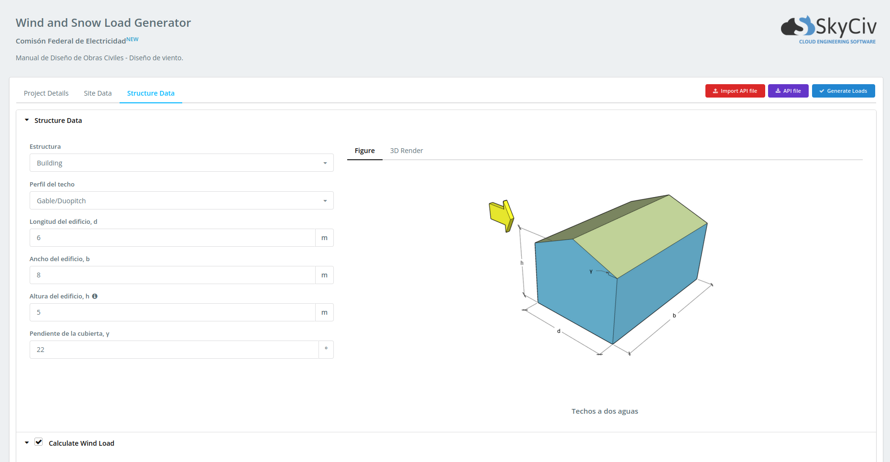Select the Figure tab
890x462 pixels.
(x=364, y=151)
